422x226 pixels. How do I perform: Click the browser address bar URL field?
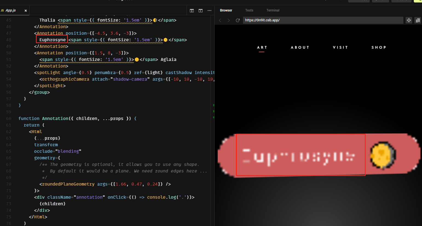[323, 20]
